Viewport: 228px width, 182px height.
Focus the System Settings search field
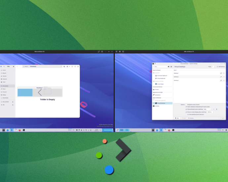[161, 67]
